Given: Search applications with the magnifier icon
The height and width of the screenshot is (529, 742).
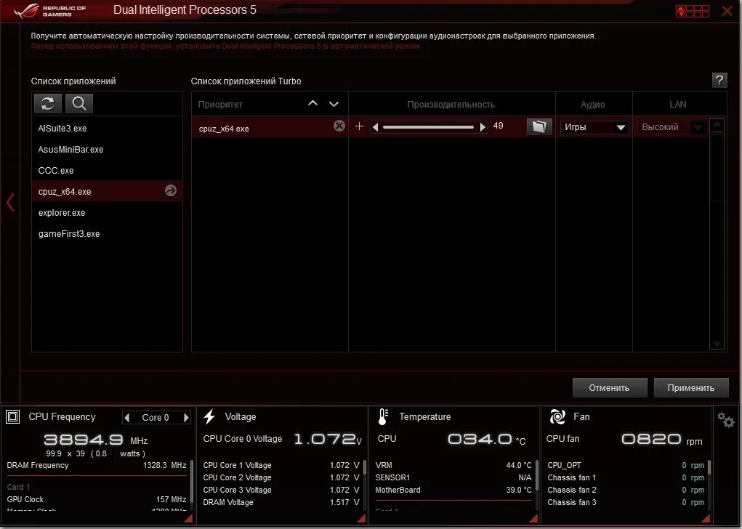Looking at the screenshot, I should click(79, 103).
